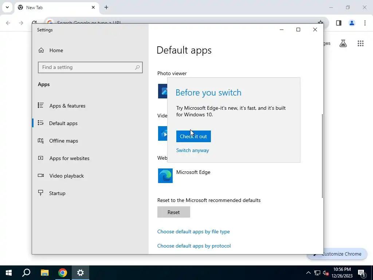Open the notification center icon
373x280 pixels.
pos(362,273)
